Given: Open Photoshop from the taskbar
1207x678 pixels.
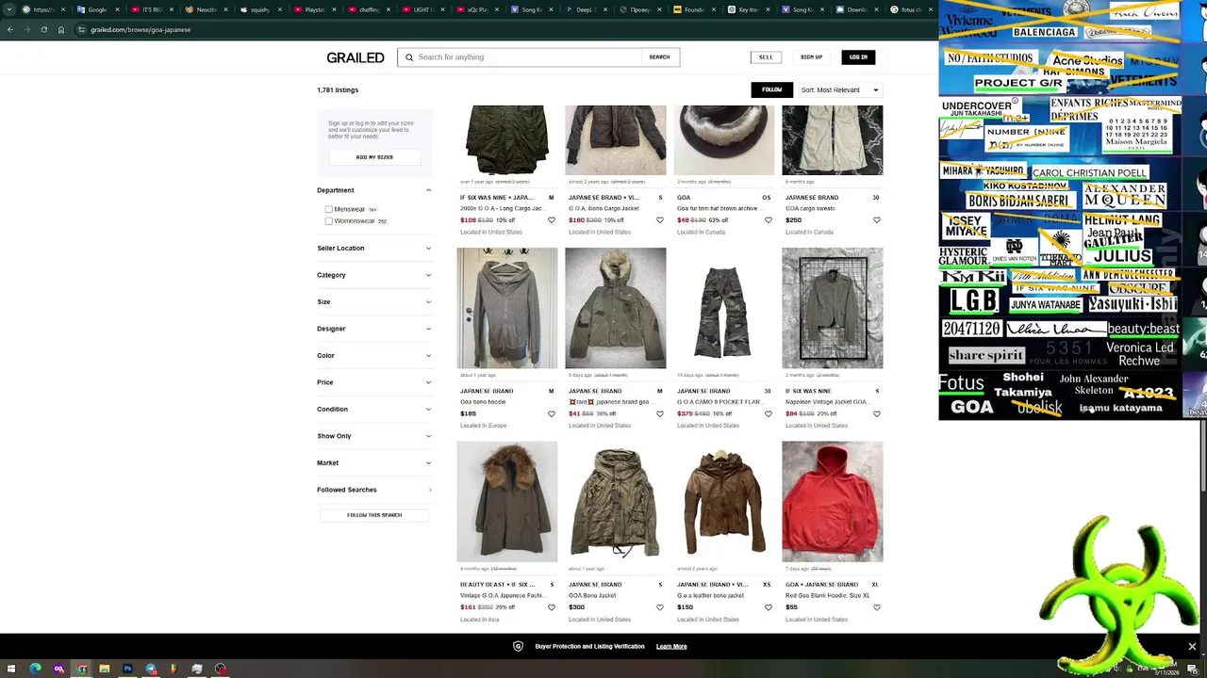Looking at the screenshot, I should 127,669.
